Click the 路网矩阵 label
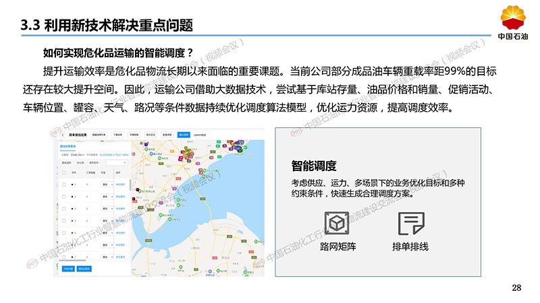 click(338, 246)
